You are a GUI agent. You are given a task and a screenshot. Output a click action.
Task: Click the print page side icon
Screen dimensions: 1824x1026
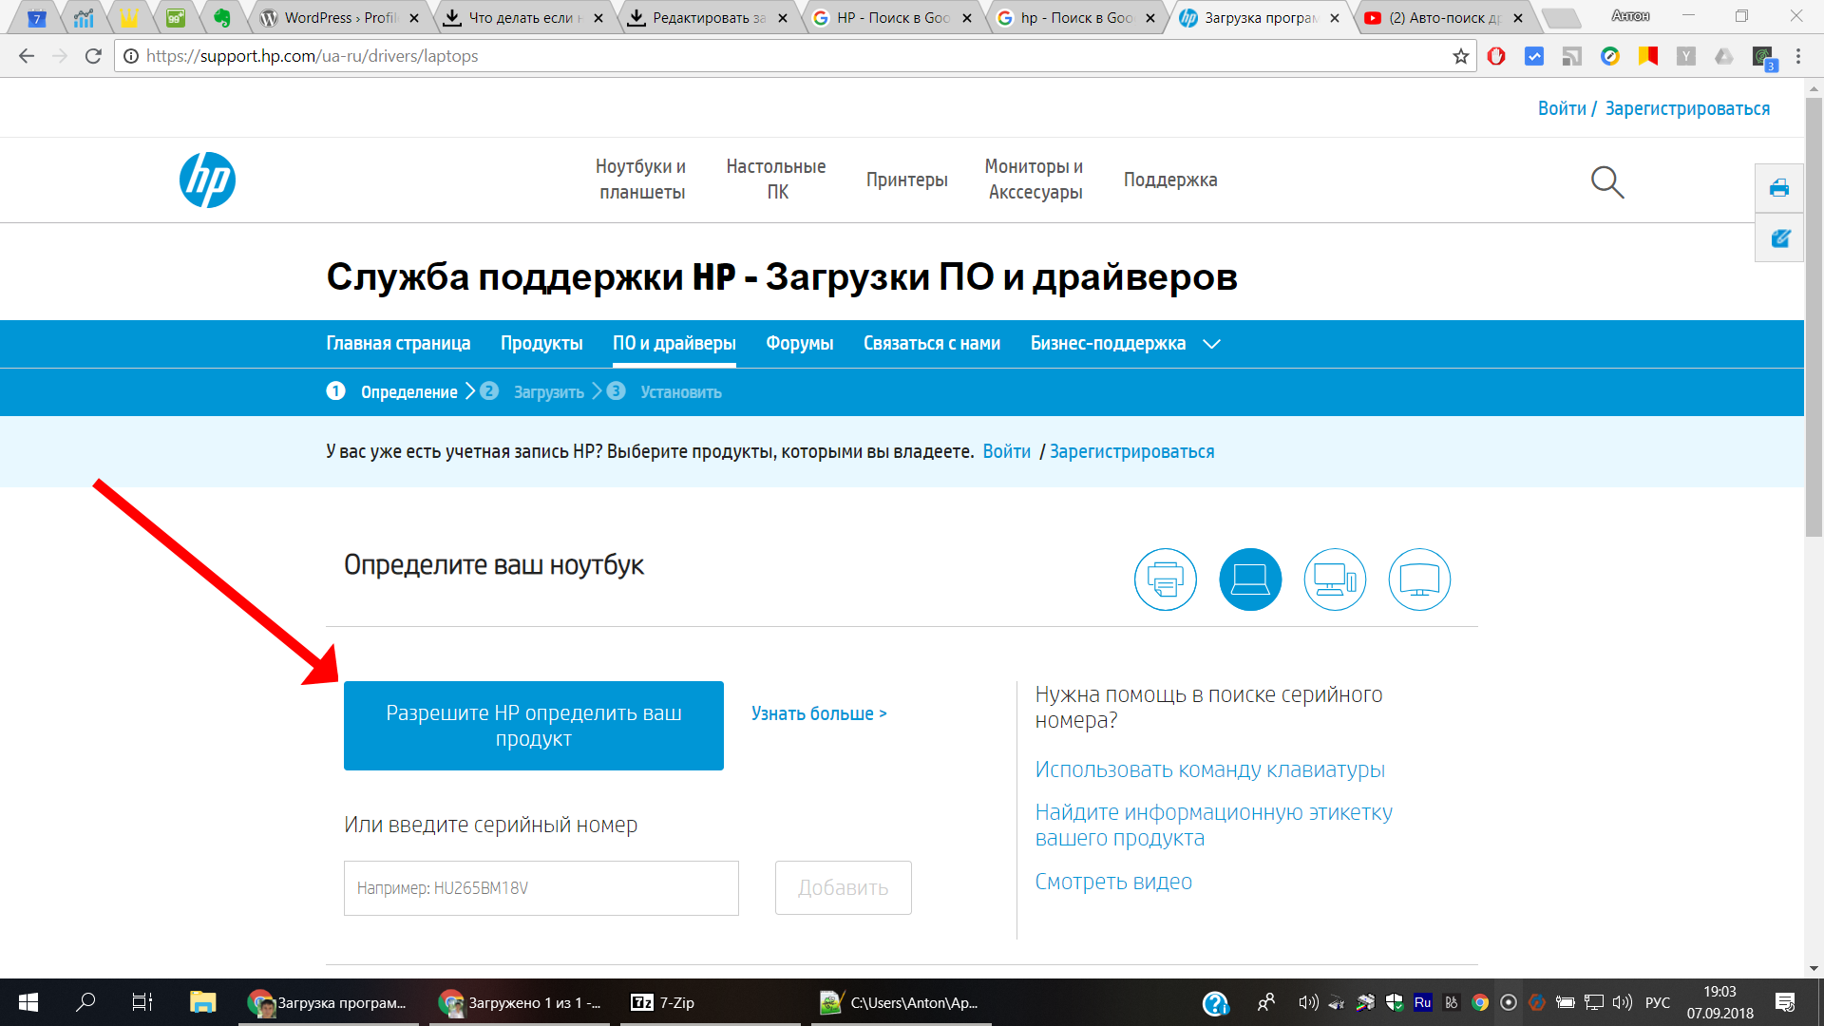click(x=1779, y=188)
